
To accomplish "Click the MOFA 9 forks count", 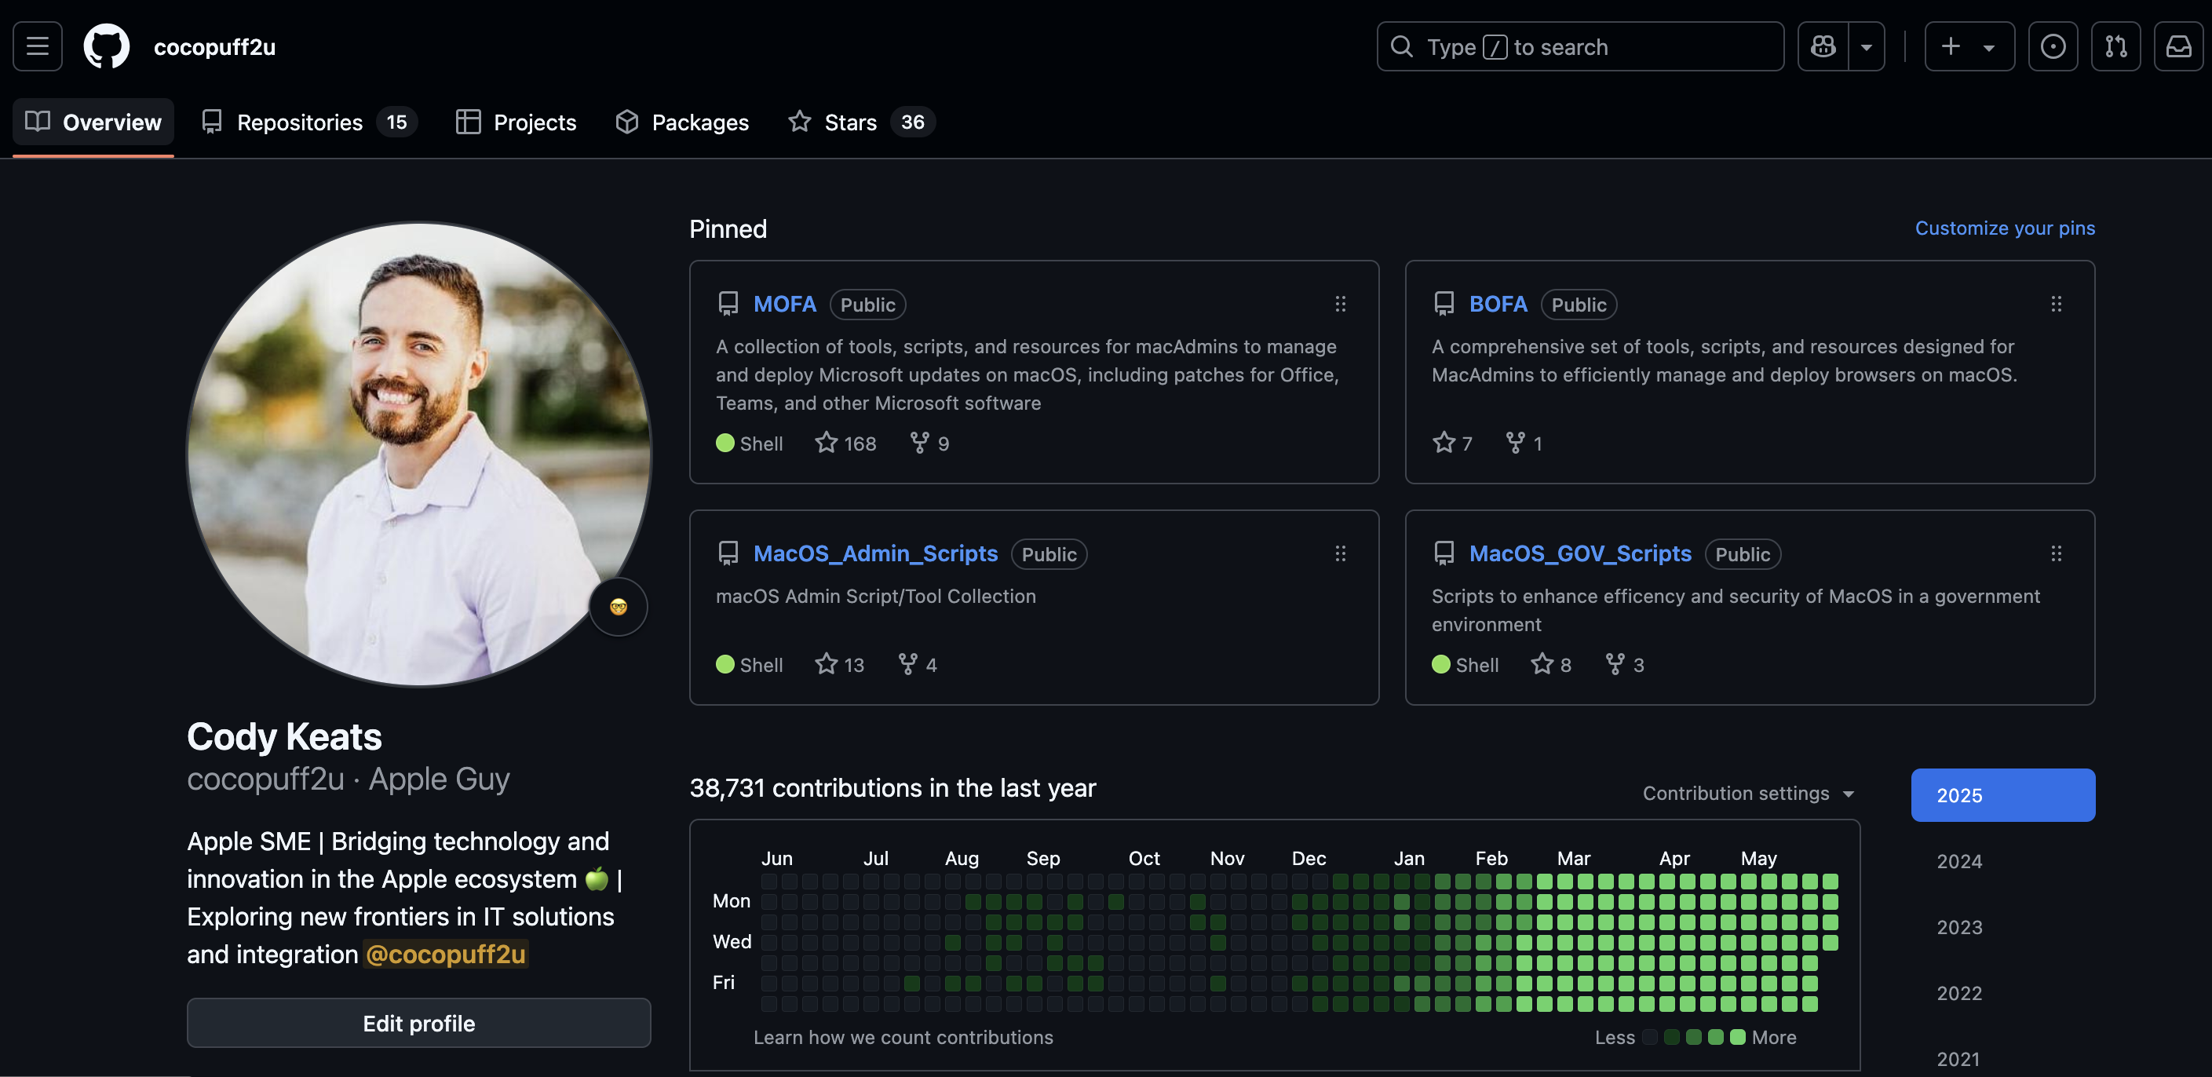I will coord(930,444).
